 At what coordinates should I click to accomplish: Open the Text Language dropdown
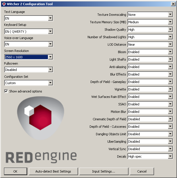point(29,18)
